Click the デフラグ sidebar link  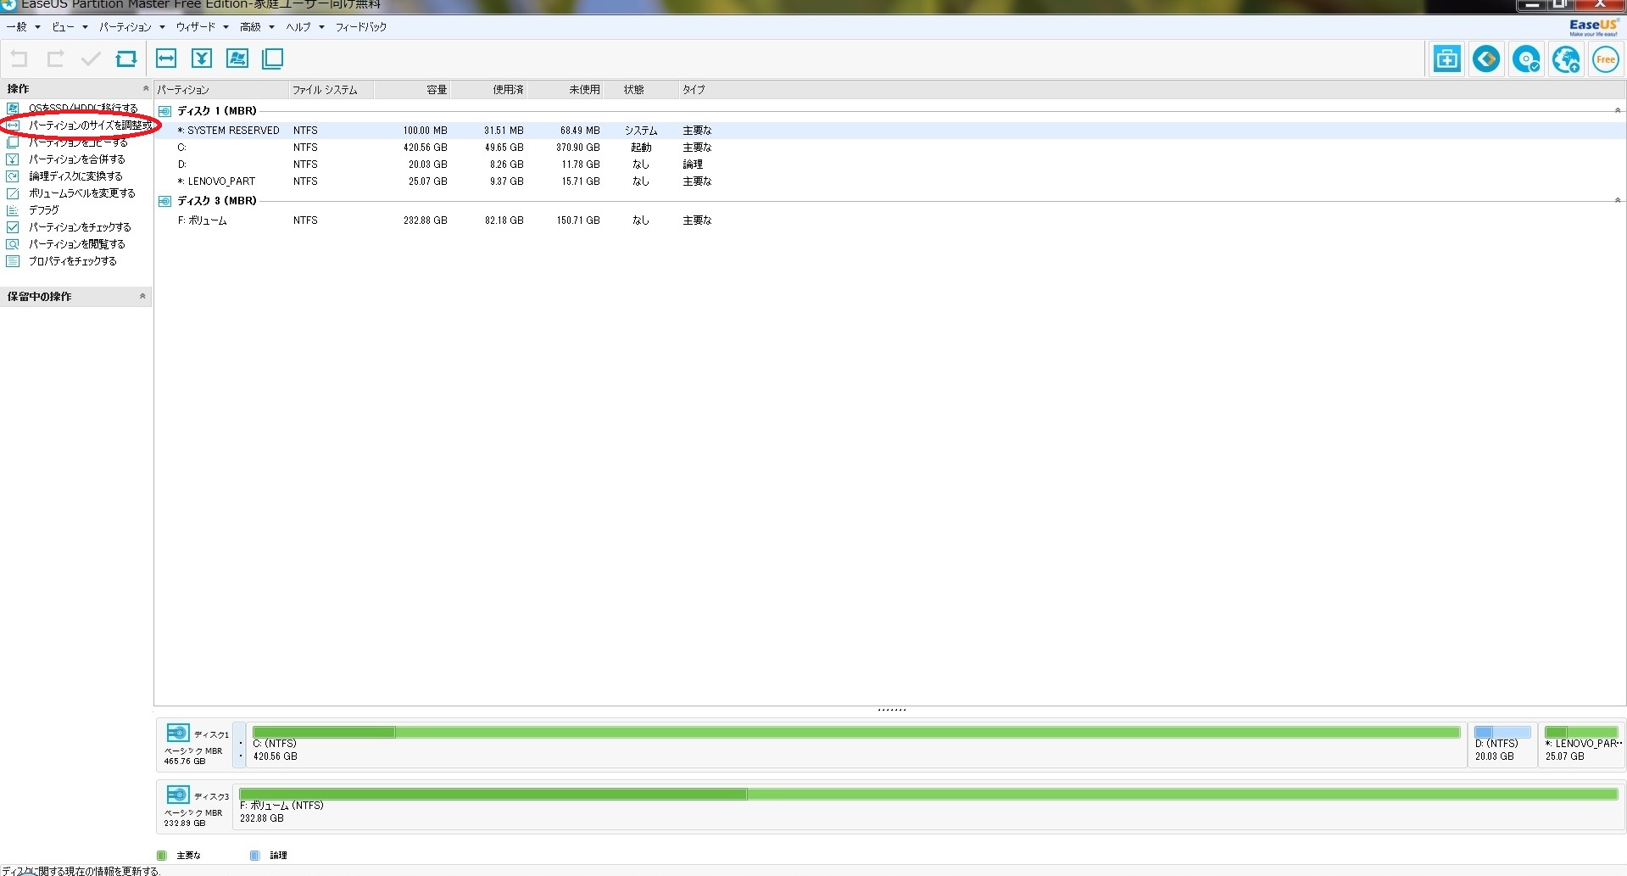[x=44, y=210]
